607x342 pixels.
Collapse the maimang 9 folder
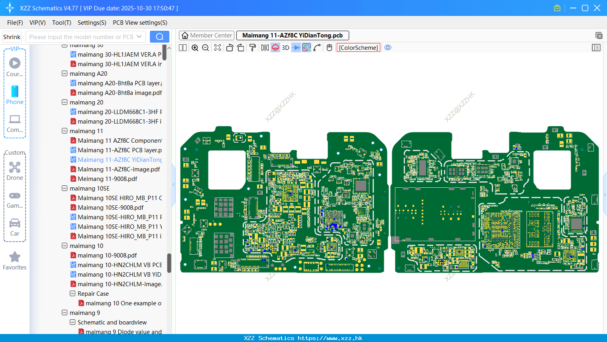(x=65, y=313)
